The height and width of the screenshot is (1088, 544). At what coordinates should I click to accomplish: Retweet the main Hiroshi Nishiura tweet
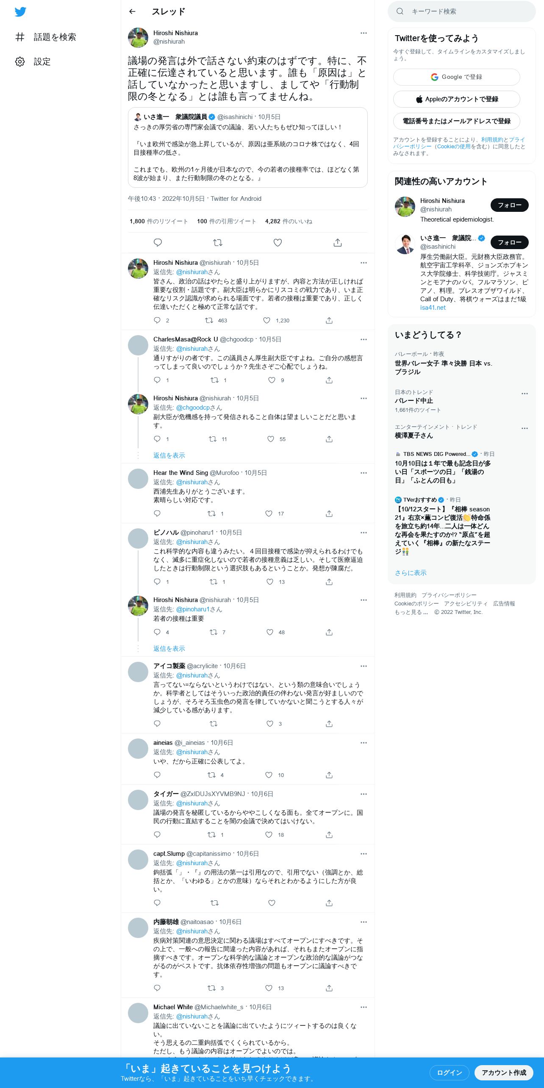click(x=218, y=242)
